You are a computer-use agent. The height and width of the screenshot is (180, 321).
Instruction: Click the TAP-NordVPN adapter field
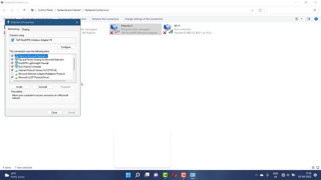pos(43,40)
